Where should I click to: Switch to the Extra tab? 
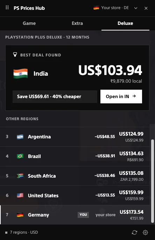point(77,23)
